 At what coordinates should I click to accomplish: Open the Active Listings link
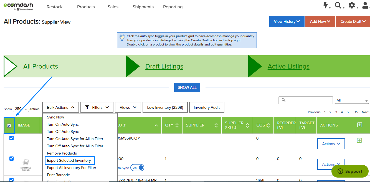point(288,67)
